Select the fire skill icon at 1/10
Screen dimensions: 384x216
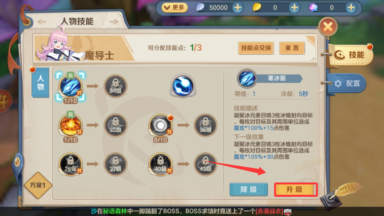click(70, 126)
